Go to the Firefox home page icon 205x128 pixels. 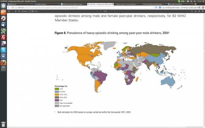(203, 8)
